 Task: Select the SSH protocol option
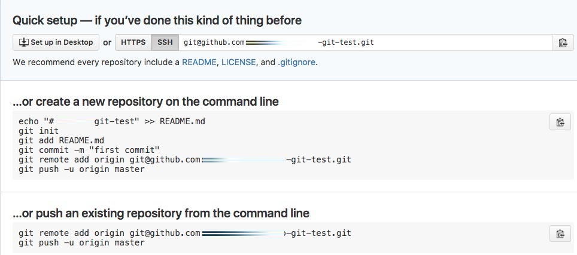(165, 42)
